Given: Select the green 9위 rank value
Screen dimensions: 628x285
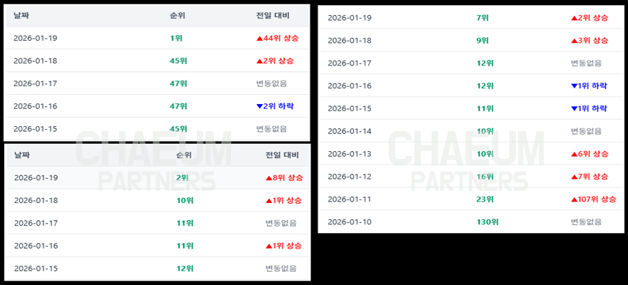Looking at the screenshot, I should point(483,41).
